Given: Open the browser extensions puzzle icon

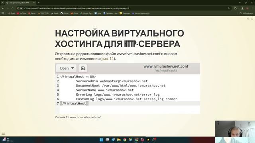Looking at the screenshot, I should point(235,8).
